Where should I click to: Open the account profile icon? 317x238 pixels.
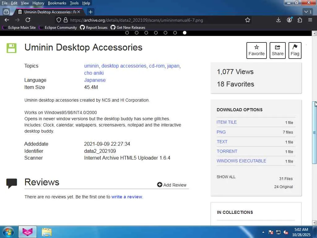point(289,20)
